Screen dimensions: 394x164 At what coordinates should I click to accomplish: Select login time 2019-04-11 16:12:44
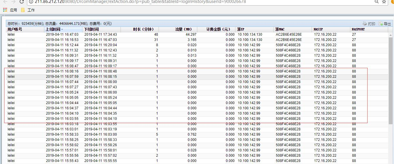62,45
